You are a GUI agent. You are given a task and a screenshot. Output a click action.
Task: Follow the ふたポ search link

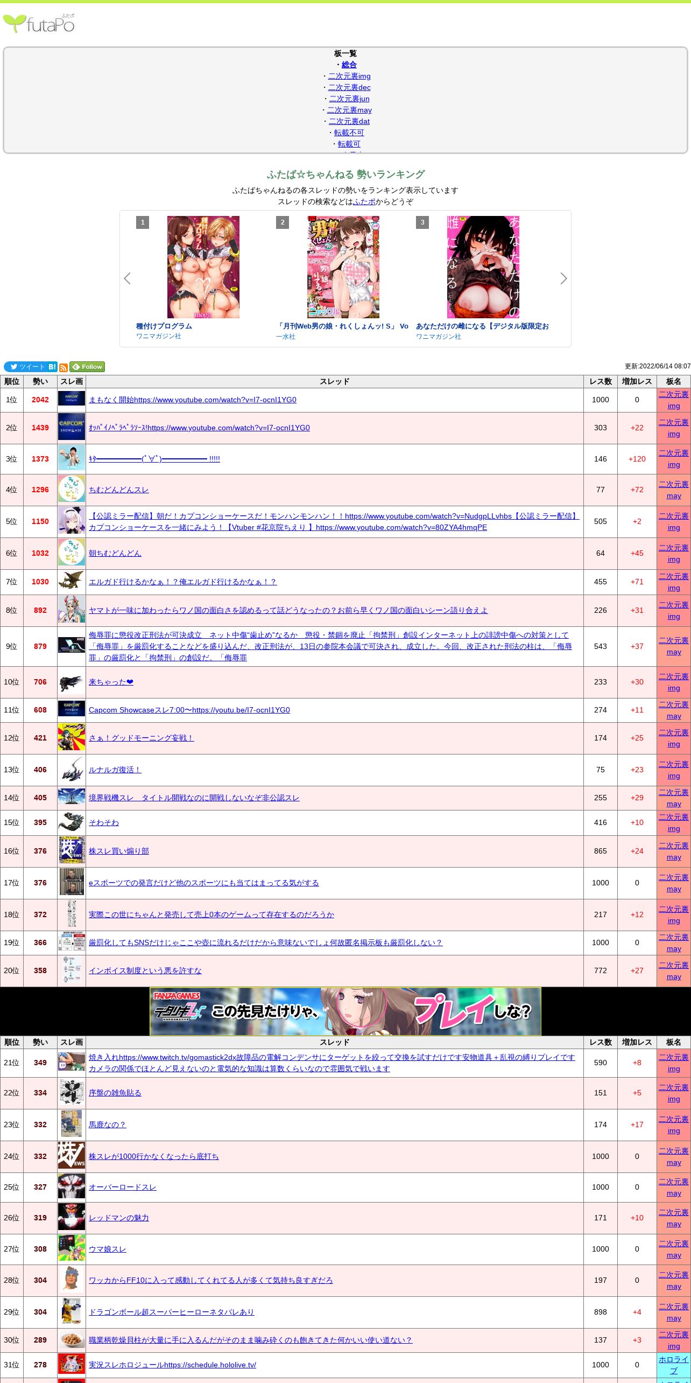click(x=364, y=201)
